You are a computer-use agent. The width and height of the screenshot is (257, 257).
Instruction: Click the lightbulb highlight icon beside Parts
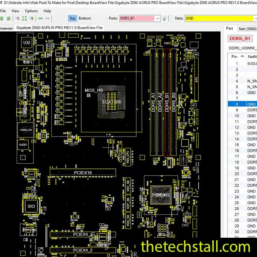point(164,18)
